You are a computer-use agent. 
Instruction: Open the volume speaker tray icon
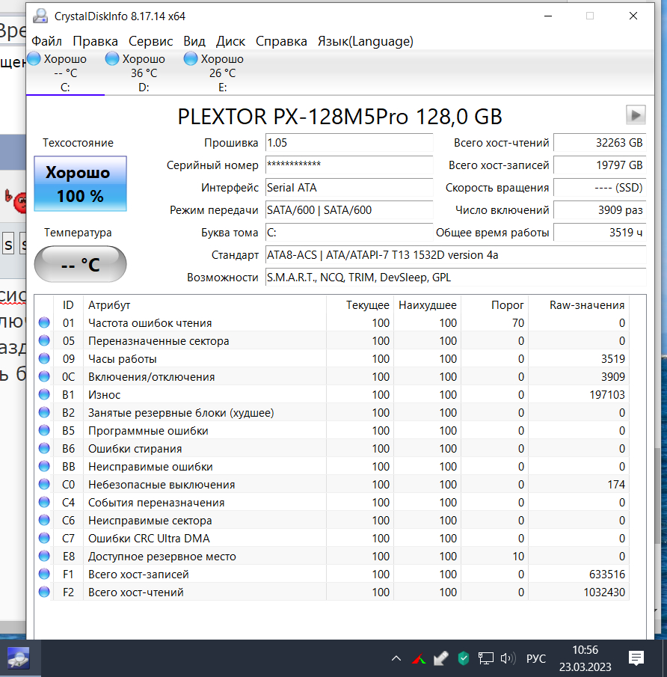(x=508, y=658)
